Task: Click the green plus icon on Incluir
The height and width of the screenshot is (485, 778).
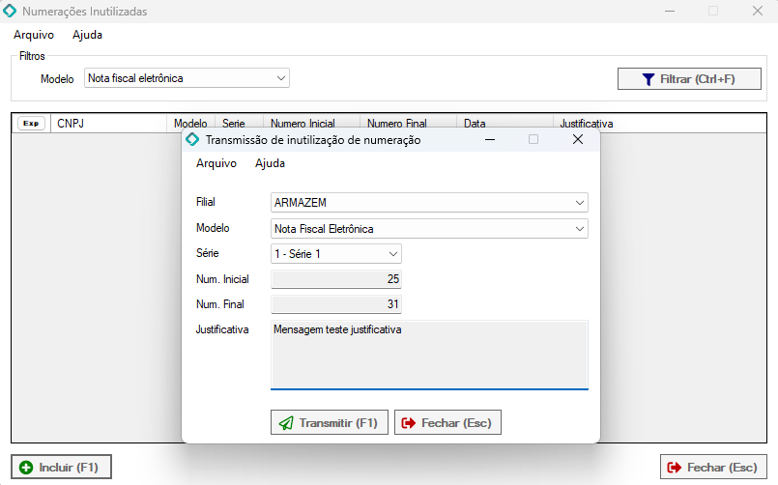Action: 26,468
